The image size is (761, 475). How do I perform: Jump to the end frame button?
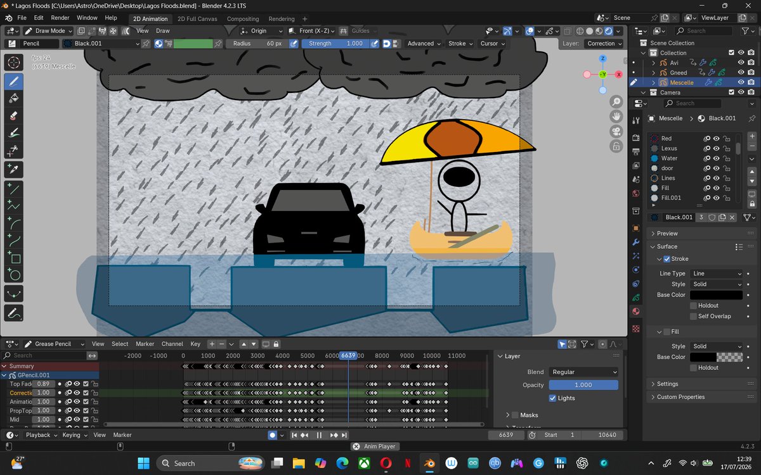[x=344, y=435]
